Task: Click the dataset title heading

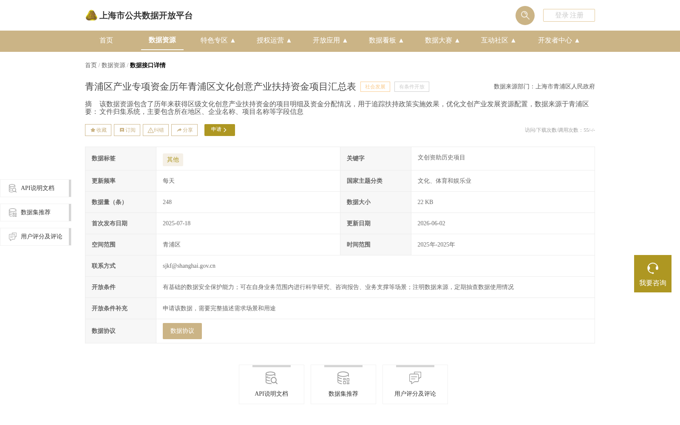Action: click(221, 87)
